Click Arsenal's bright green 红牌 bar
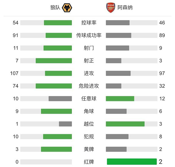Screen dimensions: 175x167 tap(132, 162)
